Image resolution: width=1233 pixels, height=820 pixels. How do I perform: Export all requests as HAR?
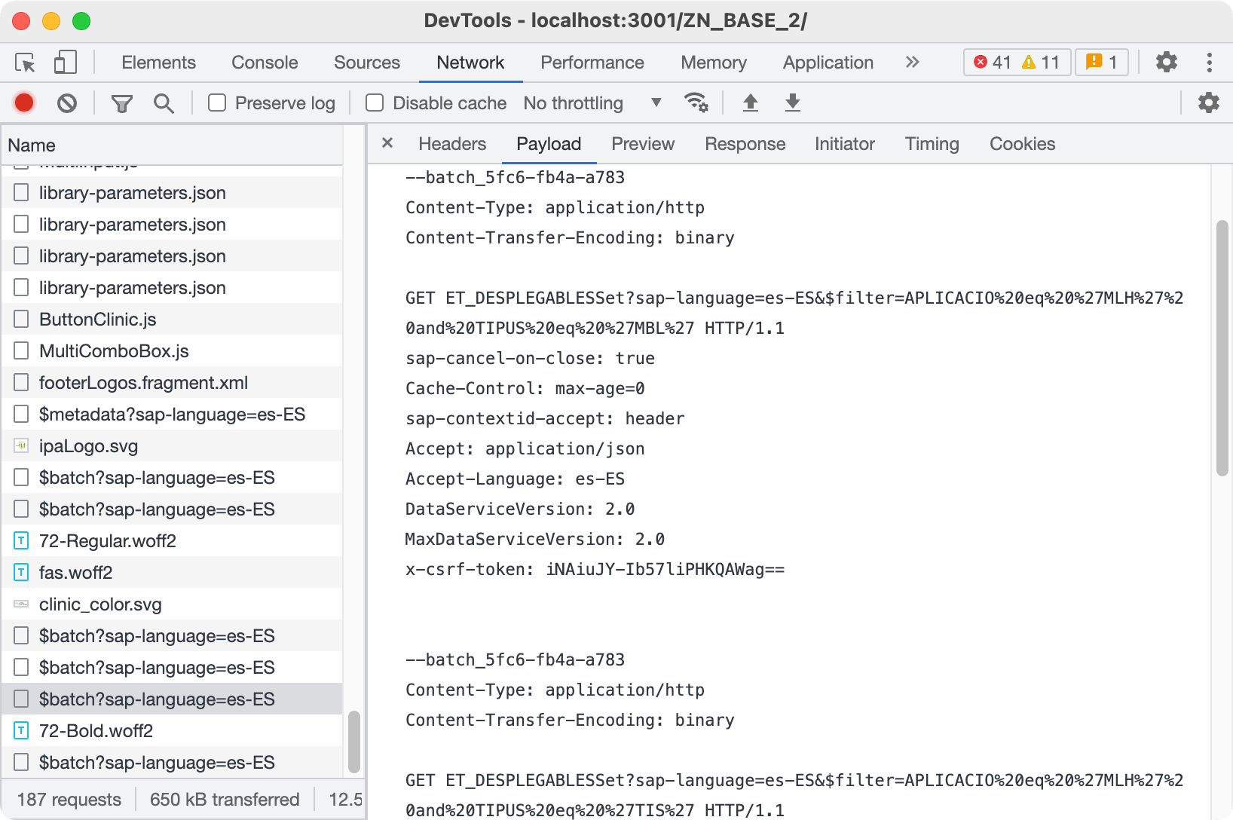click(792, 102)
